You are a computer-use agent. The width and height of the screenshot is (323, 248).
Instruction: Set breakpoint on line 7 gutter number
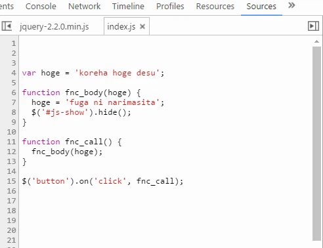tap(14, 102)
